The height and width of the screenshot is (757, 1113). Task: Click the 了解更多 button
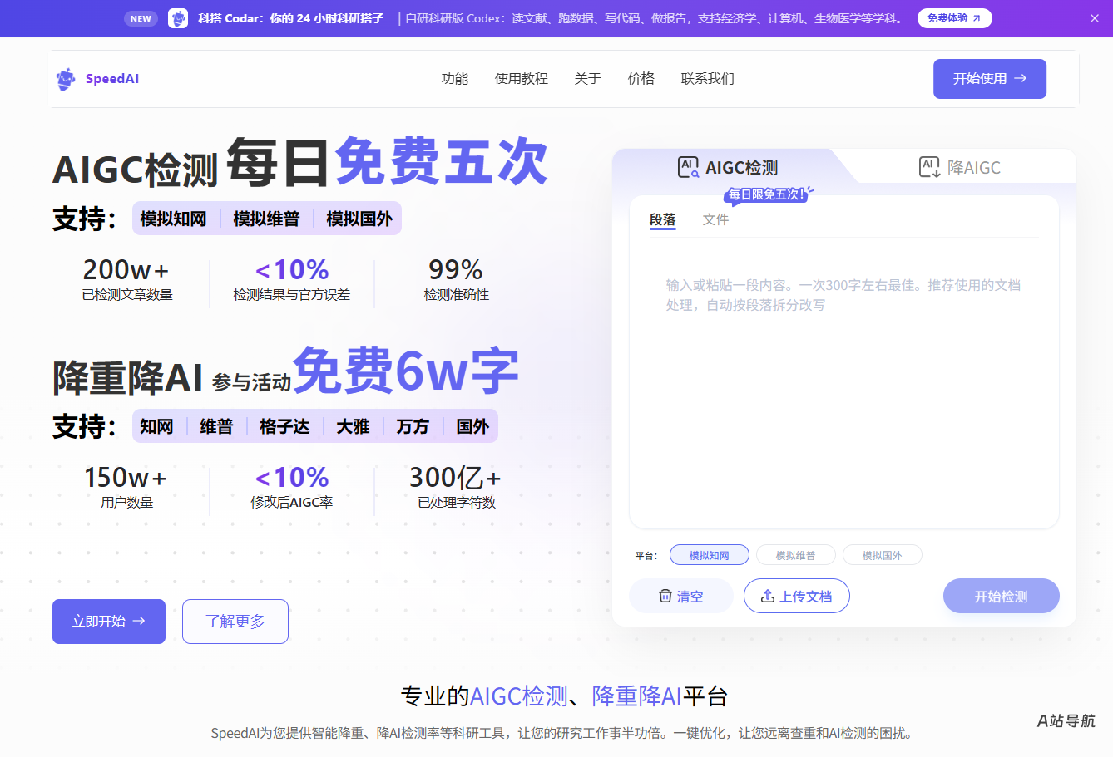pos(235,622)
